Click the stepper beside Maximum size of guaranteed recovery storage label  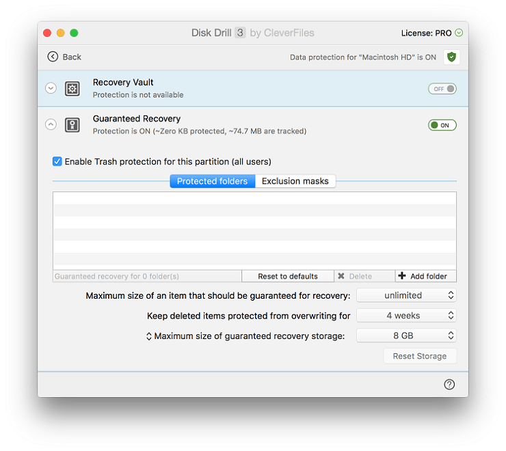click(x=149, y=336)
